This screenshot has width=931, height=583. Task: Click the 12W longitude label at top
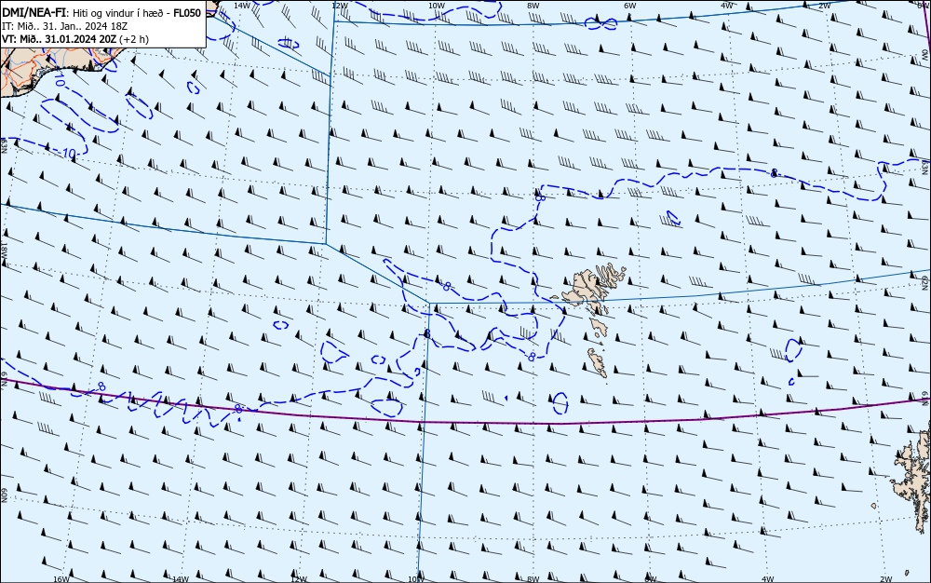340,5
